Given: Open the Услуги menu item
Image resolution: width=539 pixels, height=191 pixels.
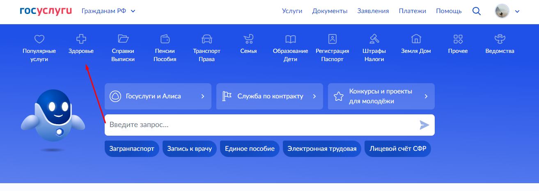Looking at the screenshot, I should click(292, 11).
